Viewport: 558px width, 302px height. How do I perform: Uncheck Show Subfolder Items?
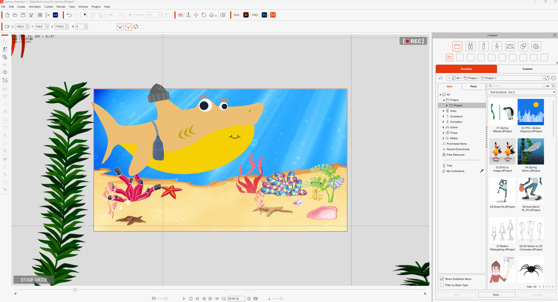tap(442, 279)
